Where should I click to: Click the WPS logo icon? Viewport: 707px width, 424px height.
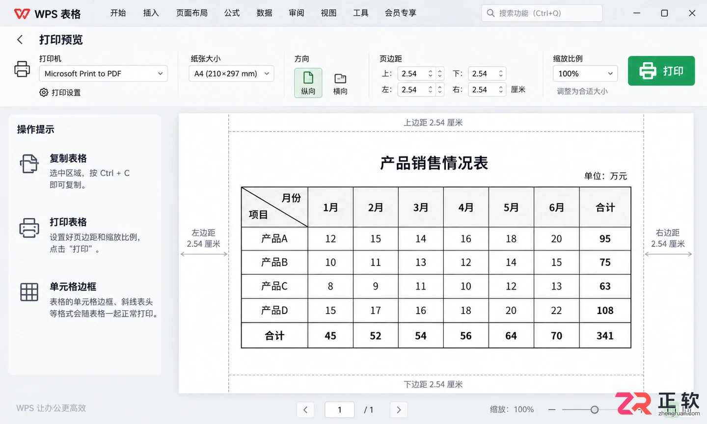coord(22,14)
